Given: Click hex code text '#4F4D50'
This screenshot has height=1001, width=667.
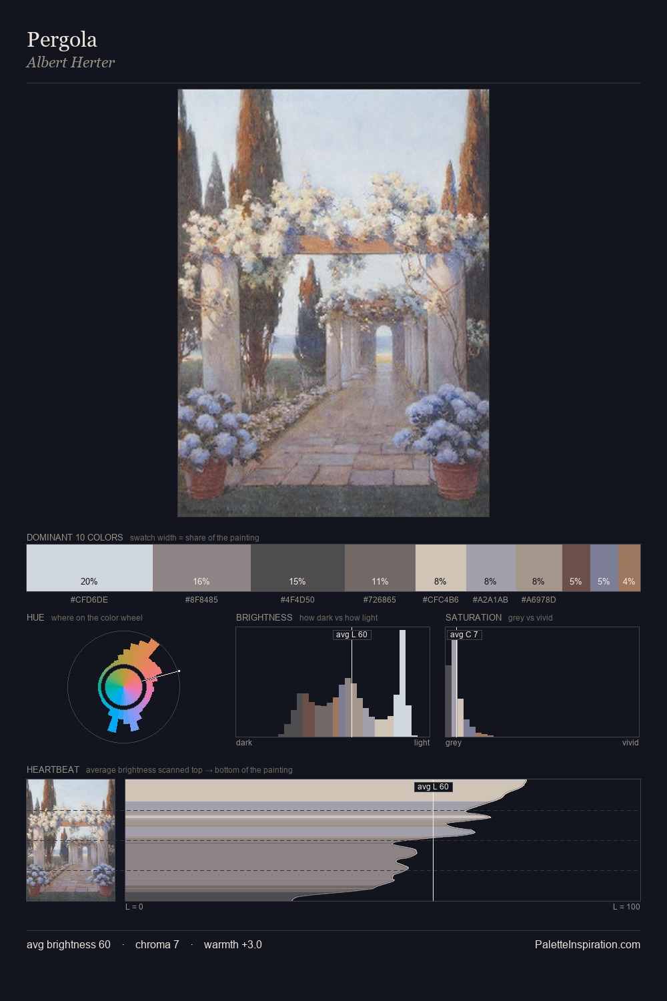Looking at the screenshot, I should pyautogui.click(x=297, y=600).
